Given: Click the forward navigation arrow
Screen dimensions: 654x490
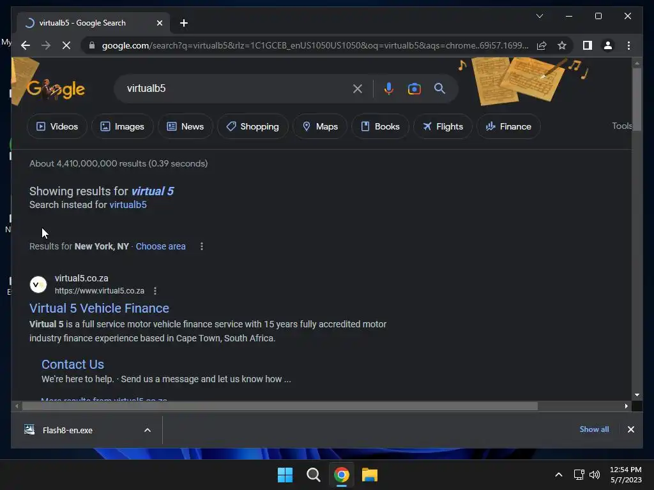Looking at the screenshot, I should 46,45.
